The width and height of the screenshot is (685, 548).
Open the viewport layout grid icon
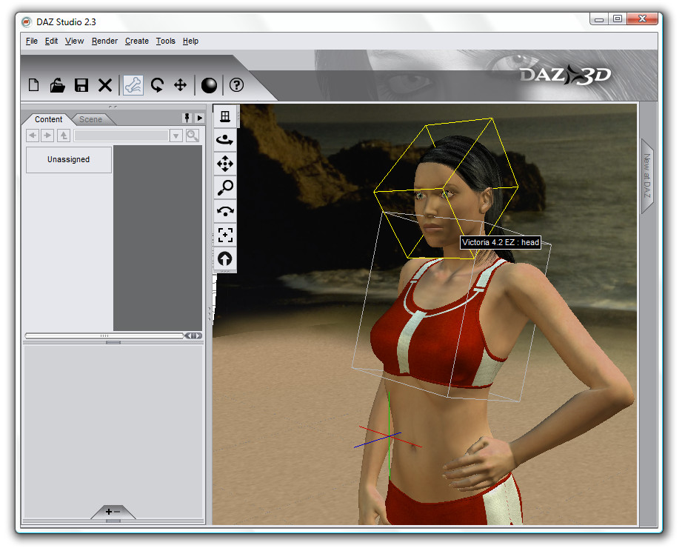pos(225,116)
